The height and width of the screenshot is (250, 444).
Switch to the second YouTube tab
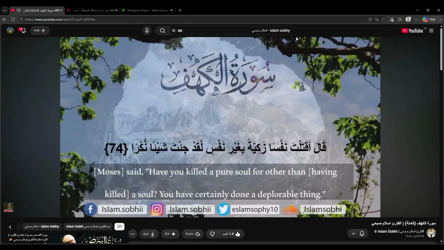pos(92,10)
